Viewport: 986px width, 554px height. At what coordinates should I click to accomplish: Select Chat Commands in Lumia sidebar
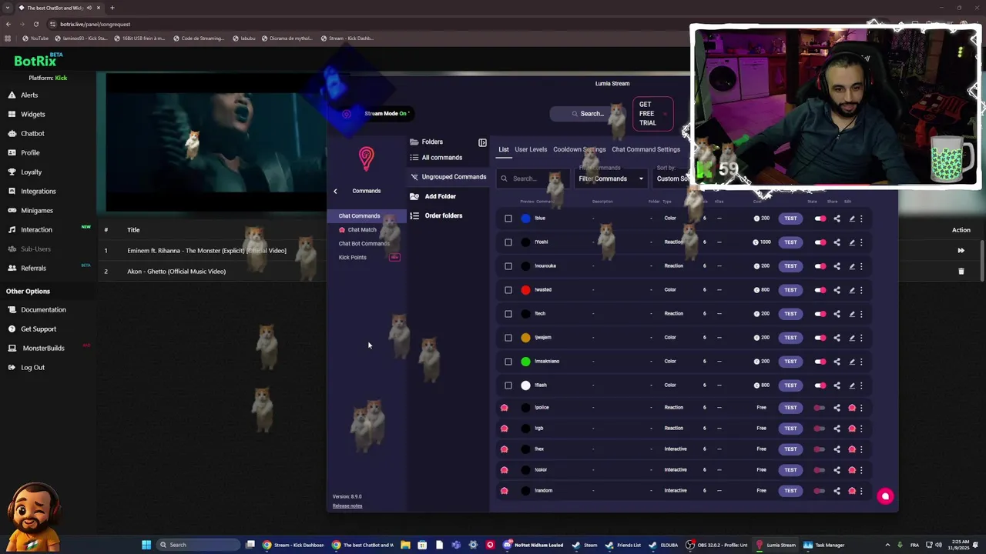[x=367, y=216]
